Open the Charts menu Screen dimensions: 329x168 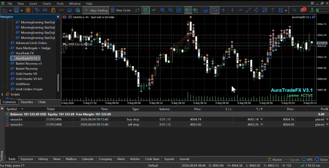coord(47,4)
